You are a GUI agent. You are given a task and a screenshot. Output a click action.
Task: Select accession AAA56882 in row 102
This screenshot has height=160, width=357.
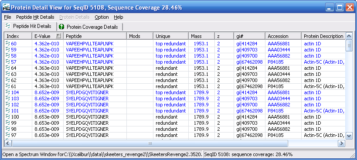pyautogui.click(x=279, y=105)
